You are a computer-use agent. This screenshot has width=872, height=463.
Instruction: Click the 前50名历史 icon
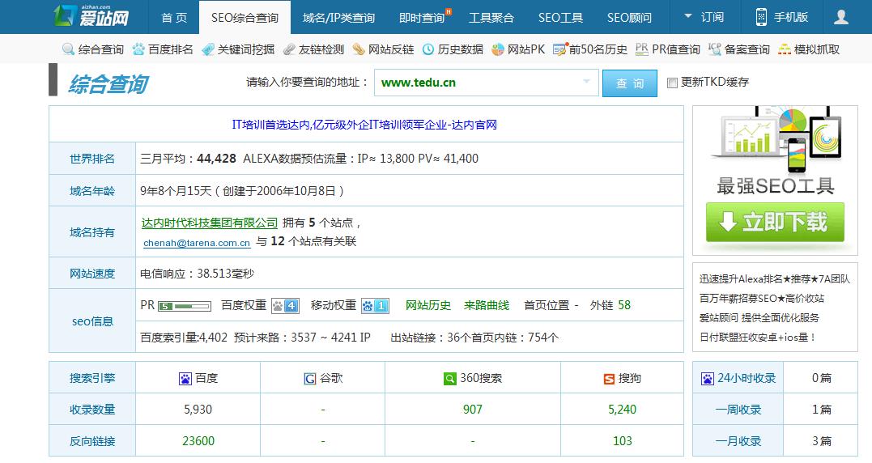tap(560, 49)
